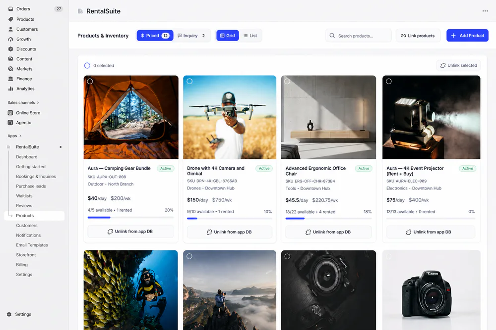
Task: Click the Unlink selected button
Action: click(x=458, y=65)
